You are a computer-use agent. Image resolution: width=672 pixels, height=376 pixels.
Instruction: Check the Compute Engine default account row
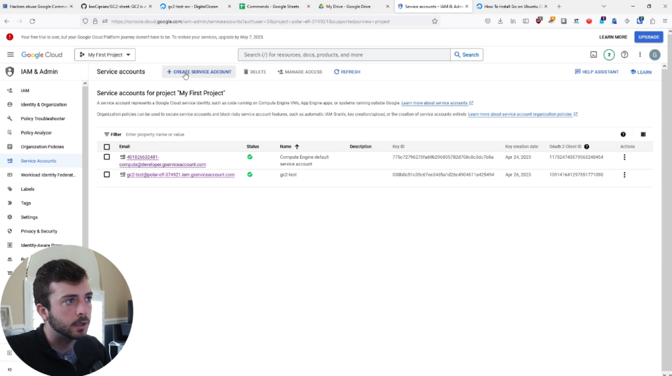pos(107,157)
